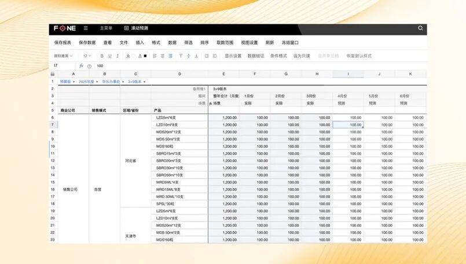This screenshot has height=264, width=466.
Task: Click the cell reference box showing I7
Action: [64, 65]
